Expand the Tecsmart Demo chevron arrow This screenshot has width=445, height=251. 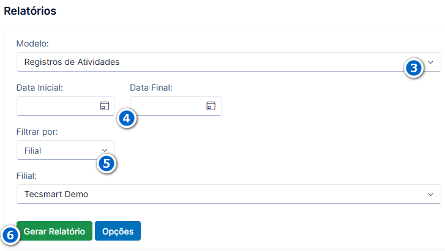coord(430,195)
